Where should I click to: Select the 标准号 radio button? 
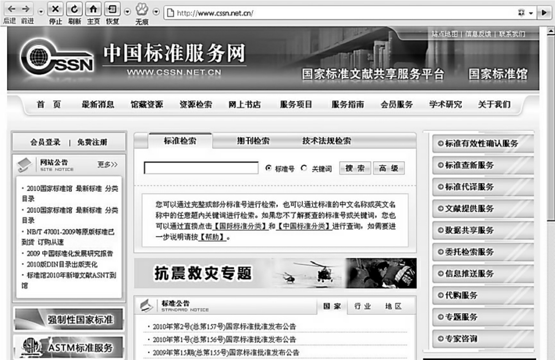268,168
